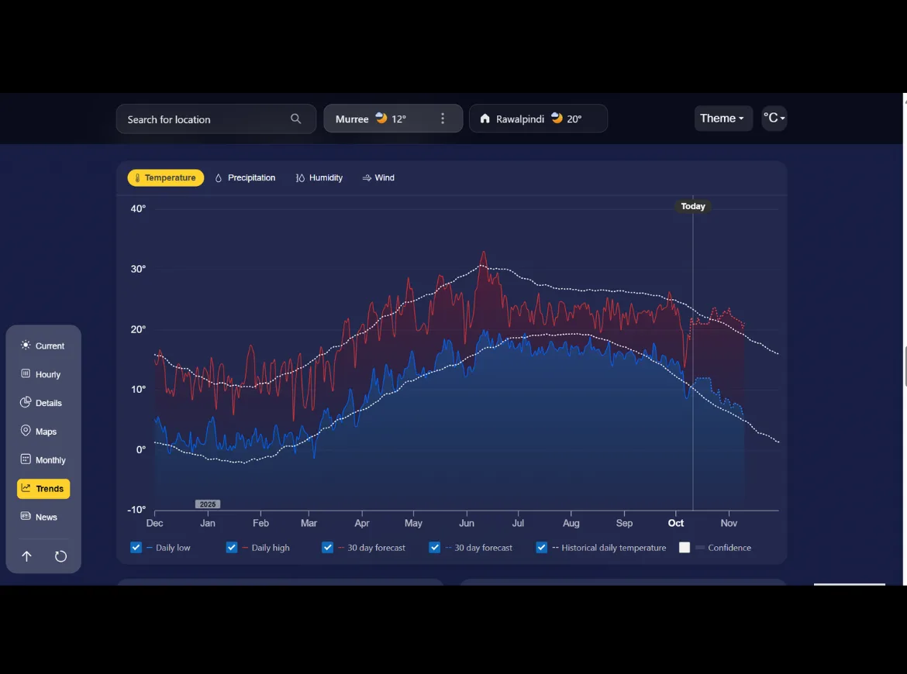Open Maps from the sidebar
The height and width of the screenshot is (674, 907).
tap(43, 432)
